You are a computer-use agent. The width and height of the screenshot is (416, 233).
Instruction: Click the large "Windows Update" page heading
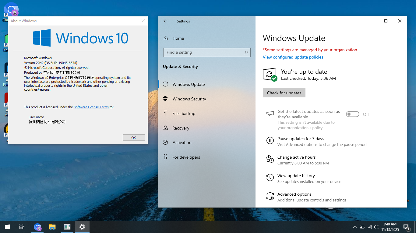coord(294,38)
